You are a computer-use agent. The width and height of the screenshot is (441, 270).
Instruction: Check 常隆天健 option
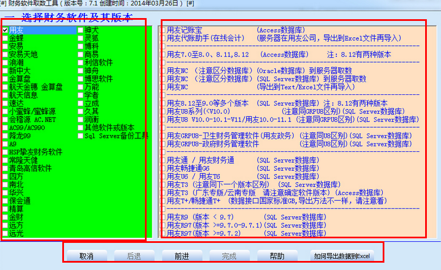5,160
